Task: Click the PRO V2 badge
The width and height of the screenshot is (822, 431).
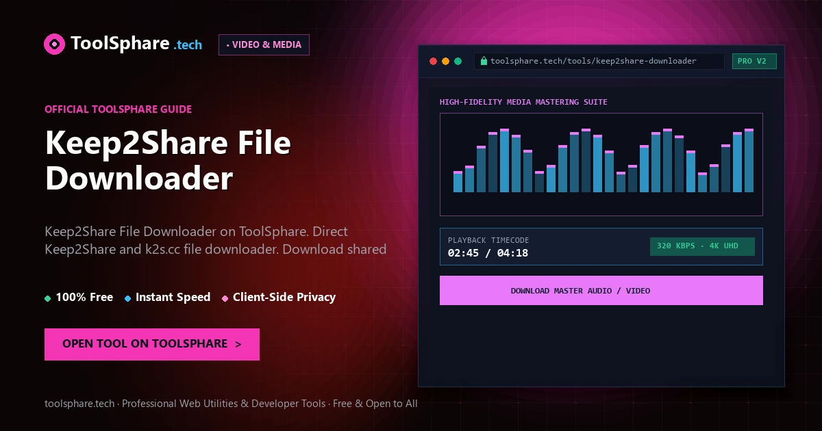Action: click(x=754, y=61)
